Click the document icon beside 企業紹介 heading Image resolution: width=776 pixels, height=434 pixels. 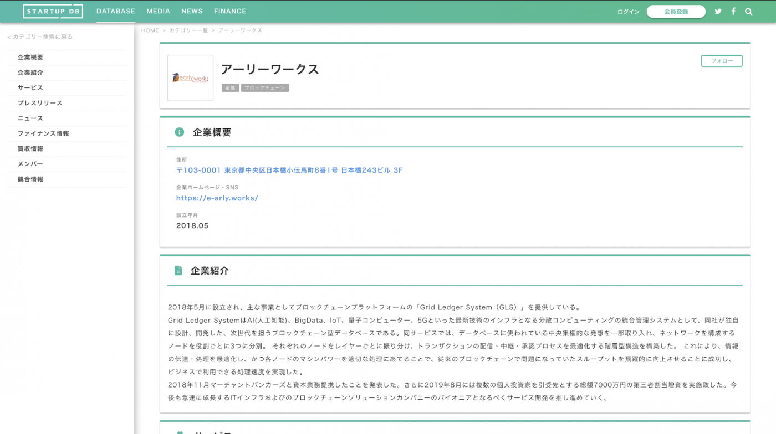pos(178,270)
